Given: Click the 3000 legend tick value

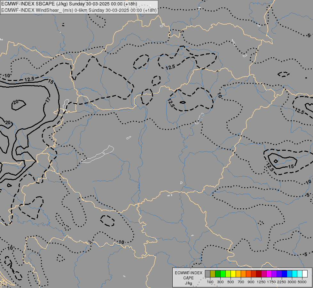Looking at the screenshot, I should [x=292, y=282].
